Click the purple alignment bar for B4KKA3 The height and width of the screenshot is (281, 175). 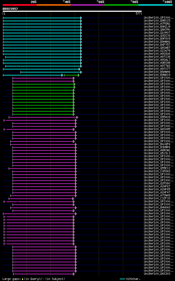(43, 208)
